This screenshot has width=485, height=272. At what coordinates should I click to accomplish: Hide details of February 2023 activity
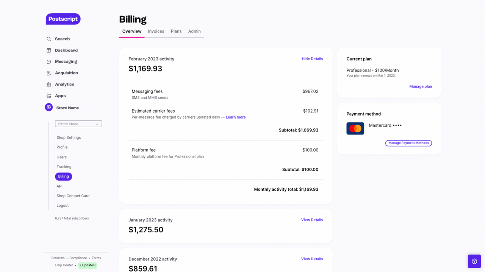pyautogui.click(x=312, y=59)
